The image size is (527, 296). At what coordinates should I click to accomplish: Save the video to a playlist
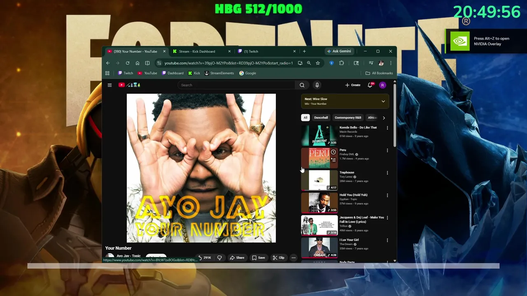tap(259, 258)
